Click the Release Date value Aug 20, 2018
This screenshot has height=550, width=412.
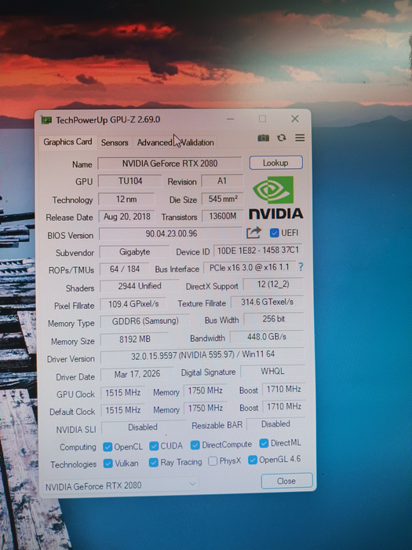[127, 216]
